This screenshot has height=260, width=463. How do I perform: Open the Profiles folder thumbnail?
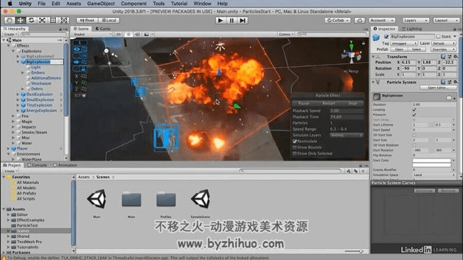(166, 200)
